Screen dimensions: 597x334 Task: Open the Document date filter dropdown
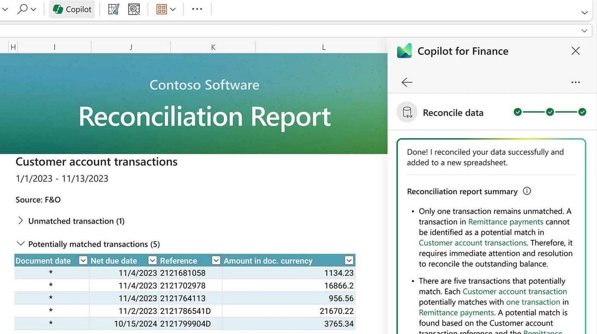tap(83, 261)
